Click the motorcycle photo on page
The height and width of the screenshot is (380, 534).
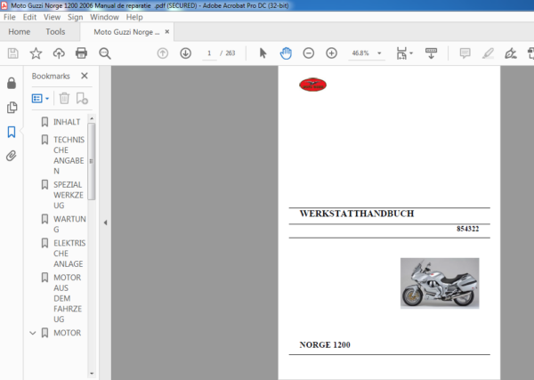440,283
